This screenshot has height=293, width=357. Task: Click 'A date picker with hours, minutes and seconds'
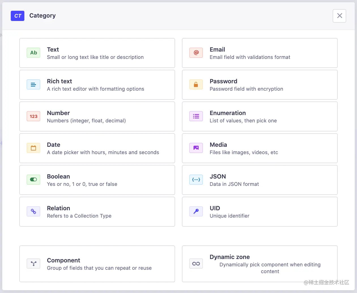[x=103, y=152]
